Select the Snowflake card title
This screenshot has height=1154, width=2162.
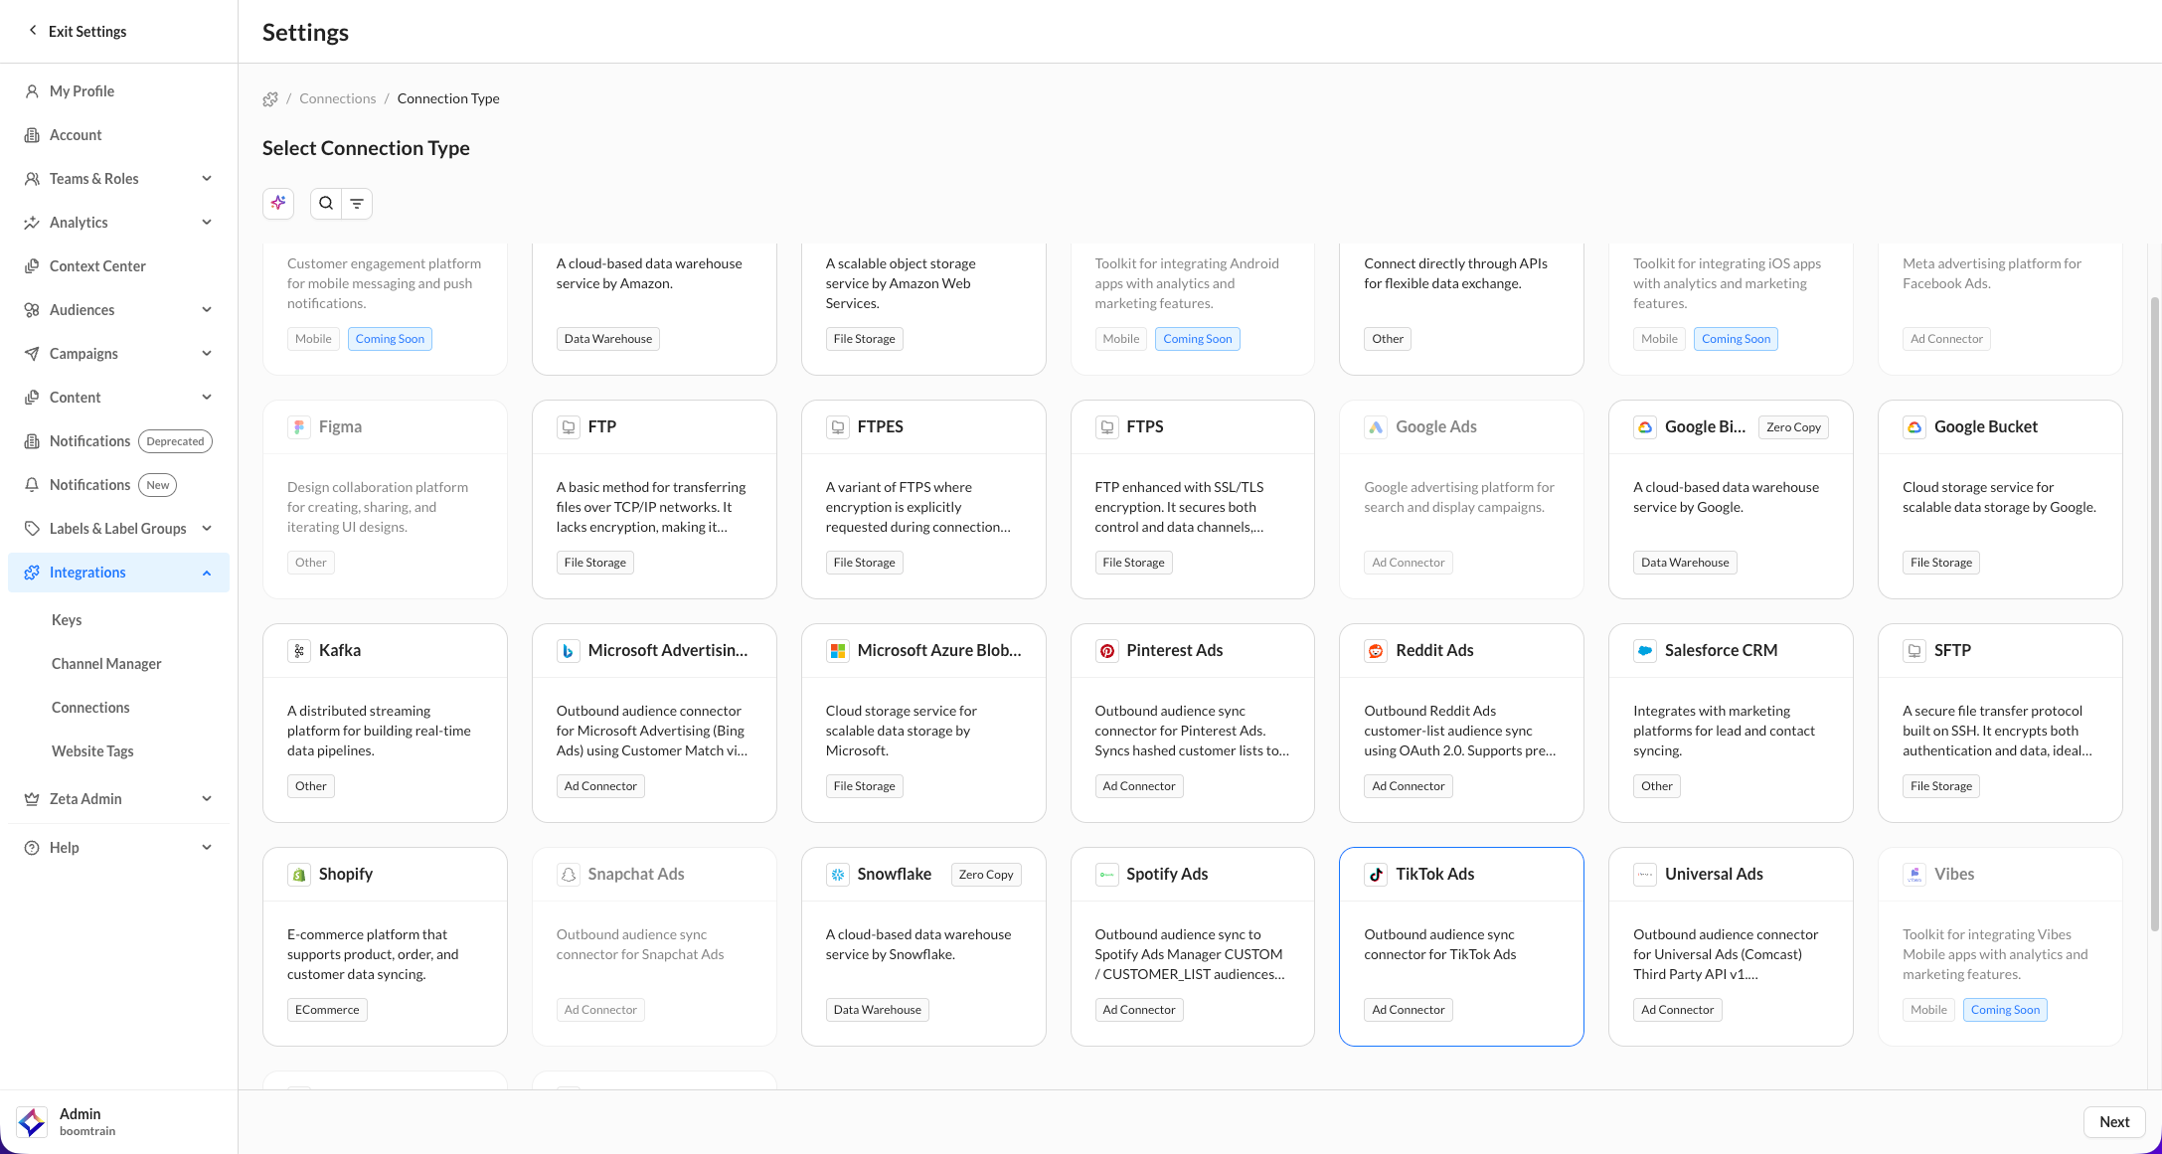pos(895,875)
